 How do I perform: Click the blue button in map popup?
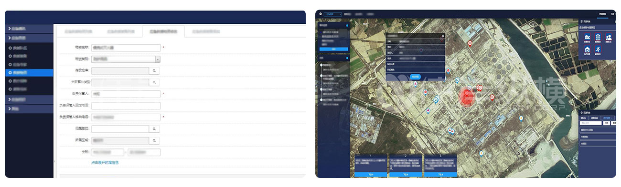[415, 76]
